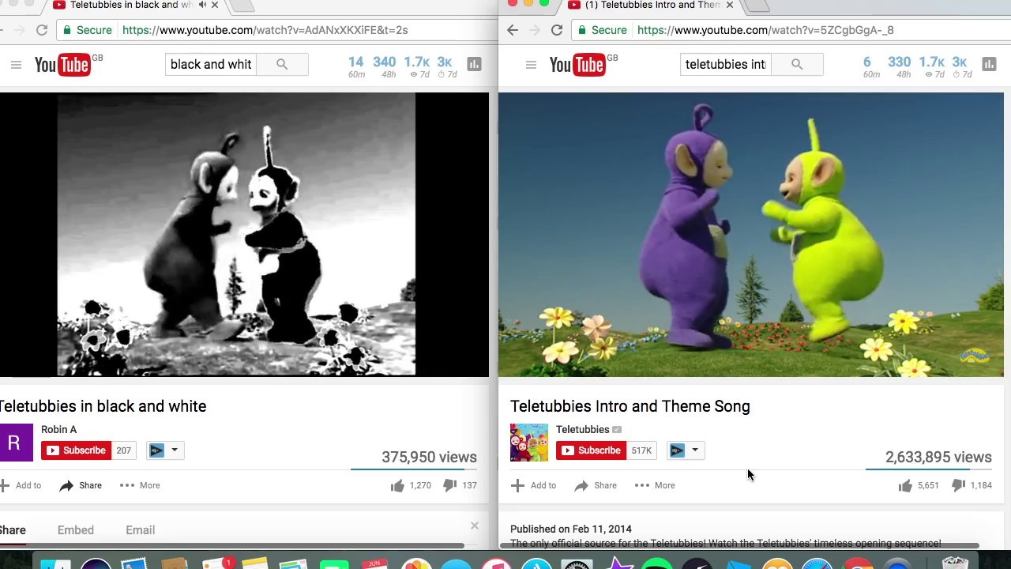Screen dimensions: 1011x569
Task: Subscribe to Robin A channel
Action: pyautogui.click(x=77, y=450)
